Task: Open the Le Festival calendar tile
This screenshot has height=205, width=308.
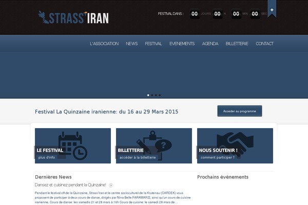Action: [73, 146]
